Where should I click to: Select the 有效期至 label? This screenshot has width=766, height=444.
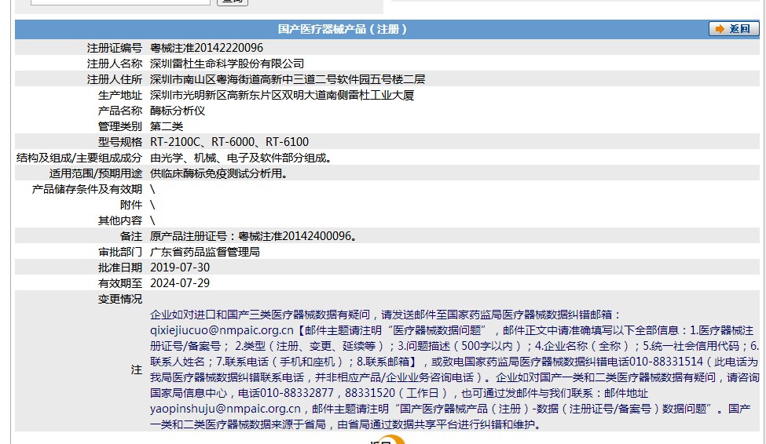click(x=119, y=283)
